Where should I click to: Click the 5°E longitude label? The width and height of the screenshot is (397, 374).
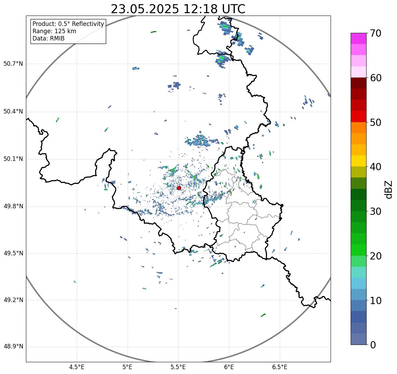(127, 367)
